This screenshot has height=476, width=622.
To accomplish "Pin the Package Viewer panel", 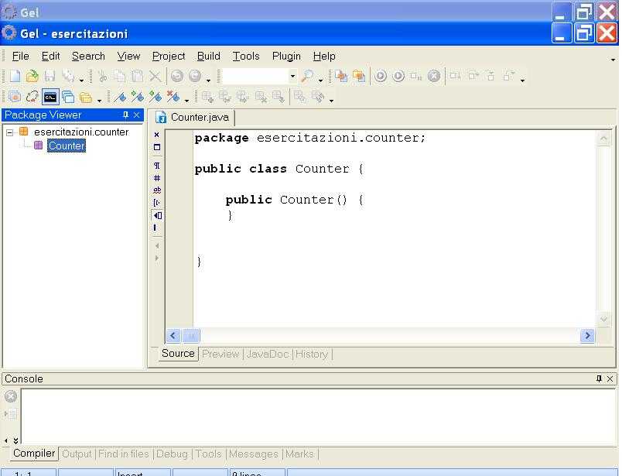I will [x=126, y=115].
